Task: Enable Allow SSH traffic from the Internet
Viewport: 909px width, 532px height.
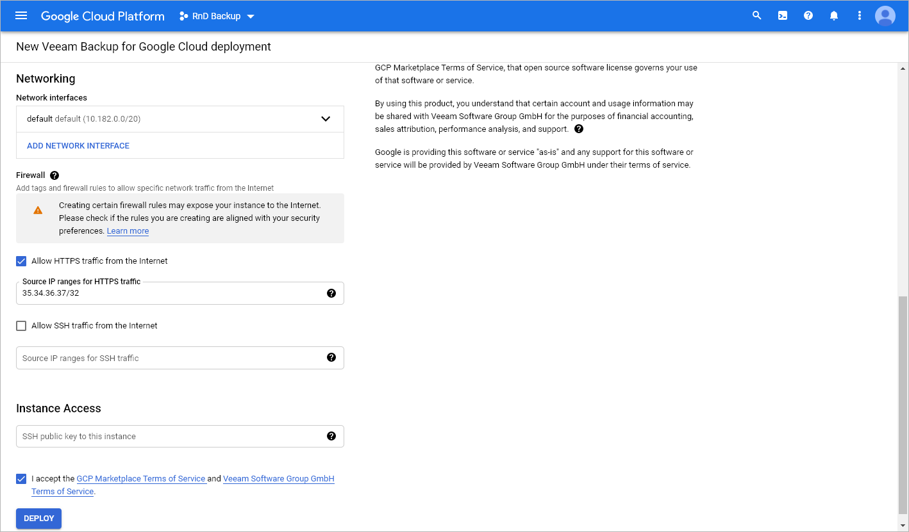Action: tap(21, 326)
